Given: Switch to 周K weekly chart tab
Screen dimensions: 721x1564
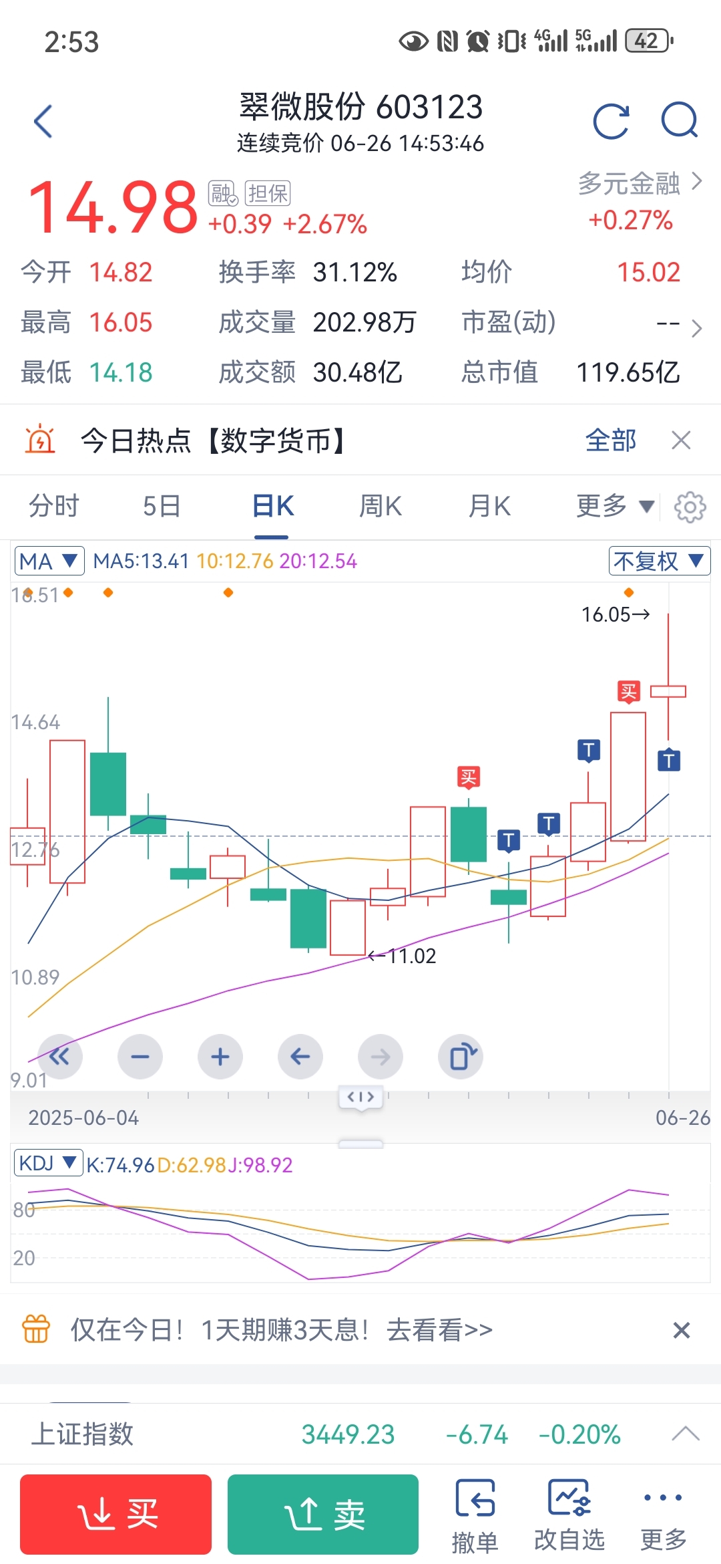Looking at the screenshot, I should (x=381, y=506).
